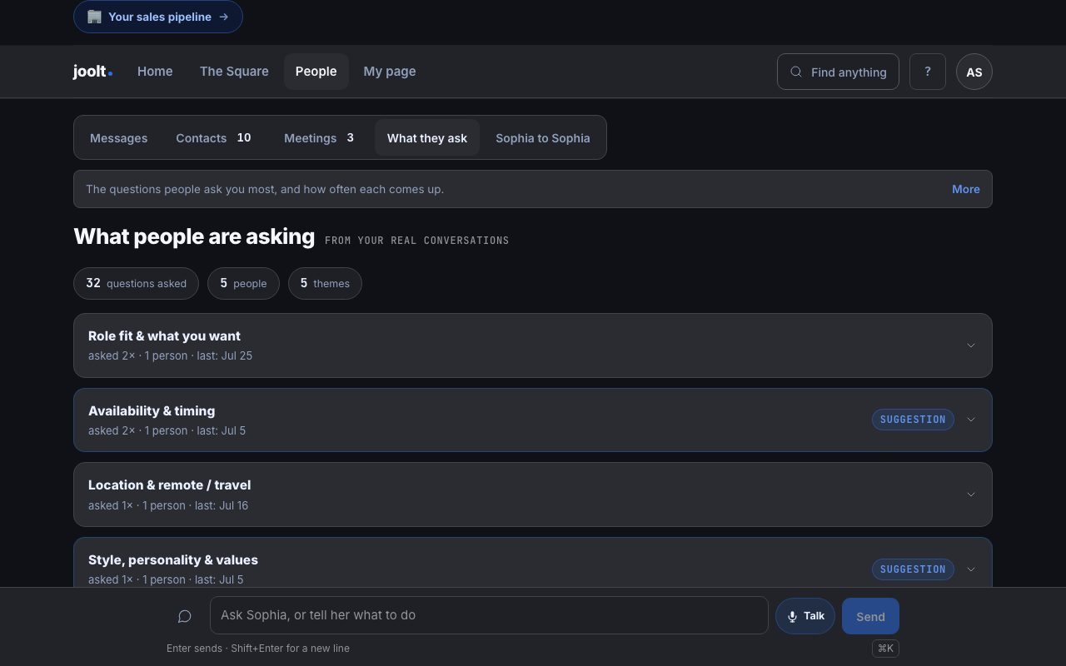Click the SUGGESTION badge on Style, personality & values
Viewport: 1066px width, 666px height.
pos(913,569)
